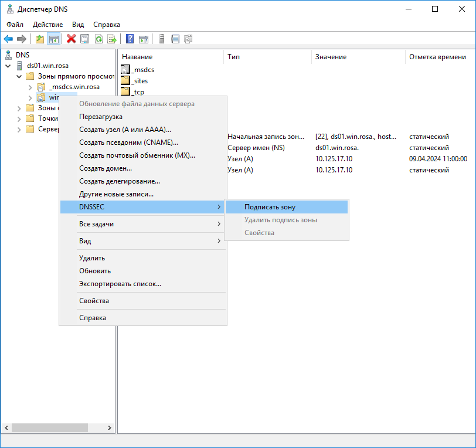The height and width of the screenshot is (448, 476).
Task: Collapse the forward lookup zones folder
Action: point(19,76)
